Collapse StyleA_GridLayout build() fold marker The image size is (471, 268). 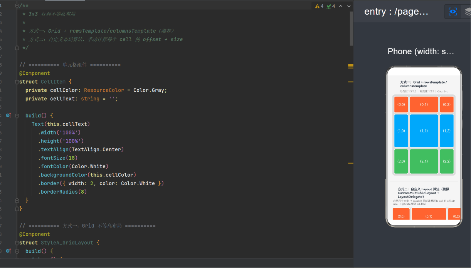pyautogui.click(x=17, y=251)
